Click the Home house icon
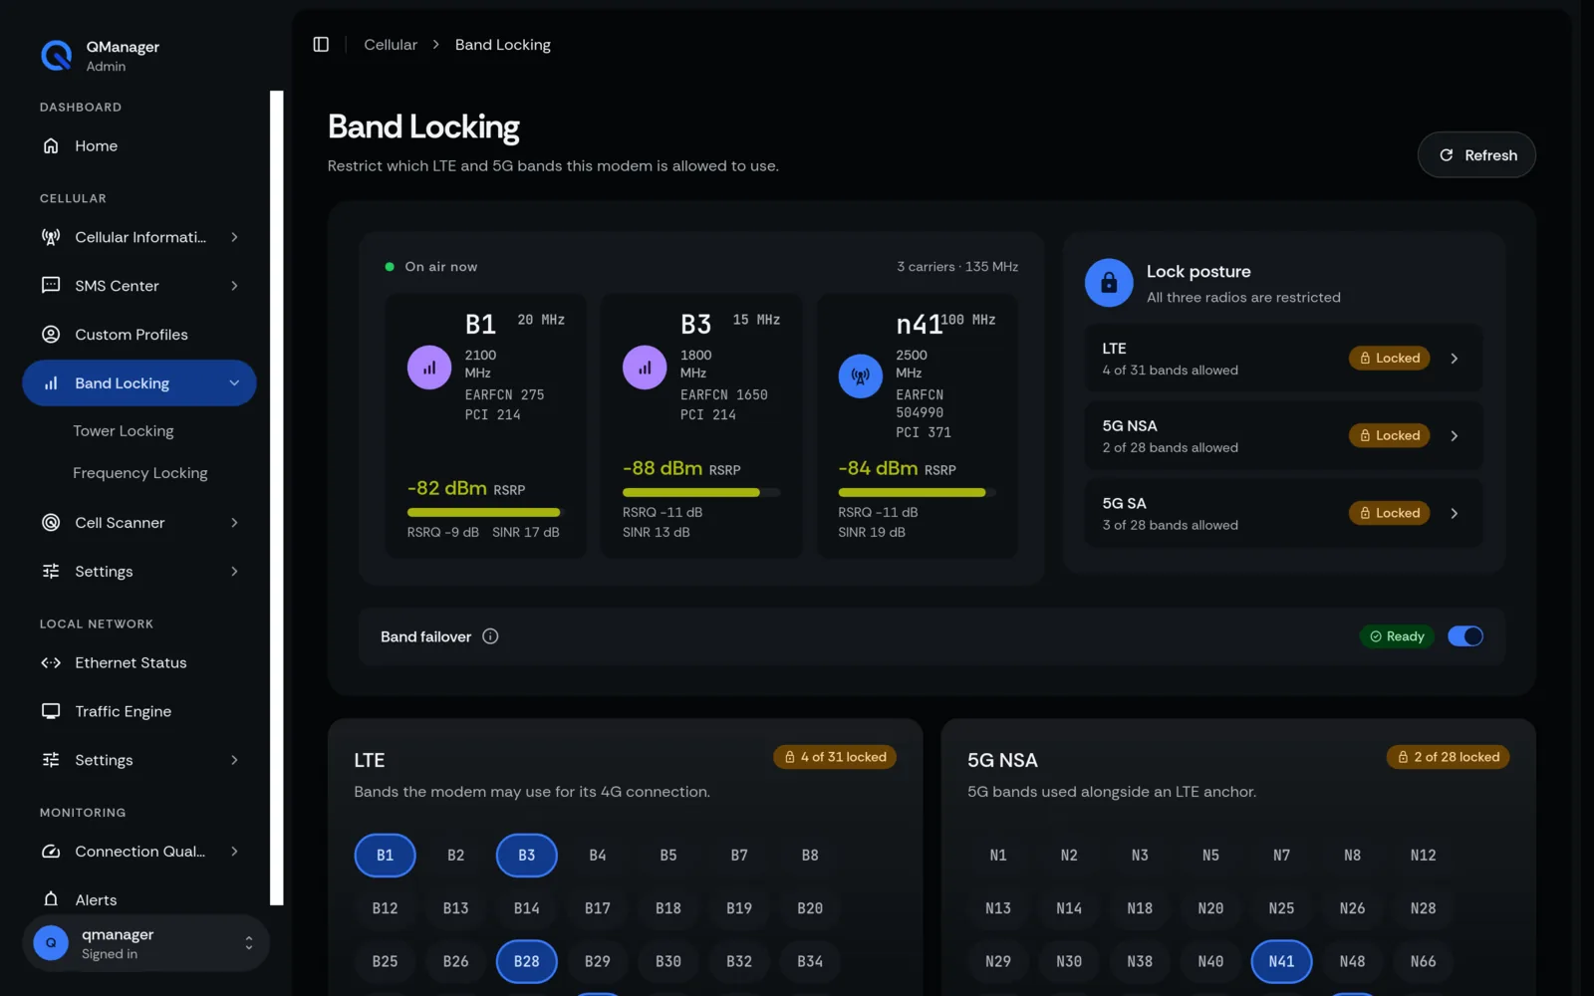Viewport: 1594px width, 996px height. coord(51,145)
